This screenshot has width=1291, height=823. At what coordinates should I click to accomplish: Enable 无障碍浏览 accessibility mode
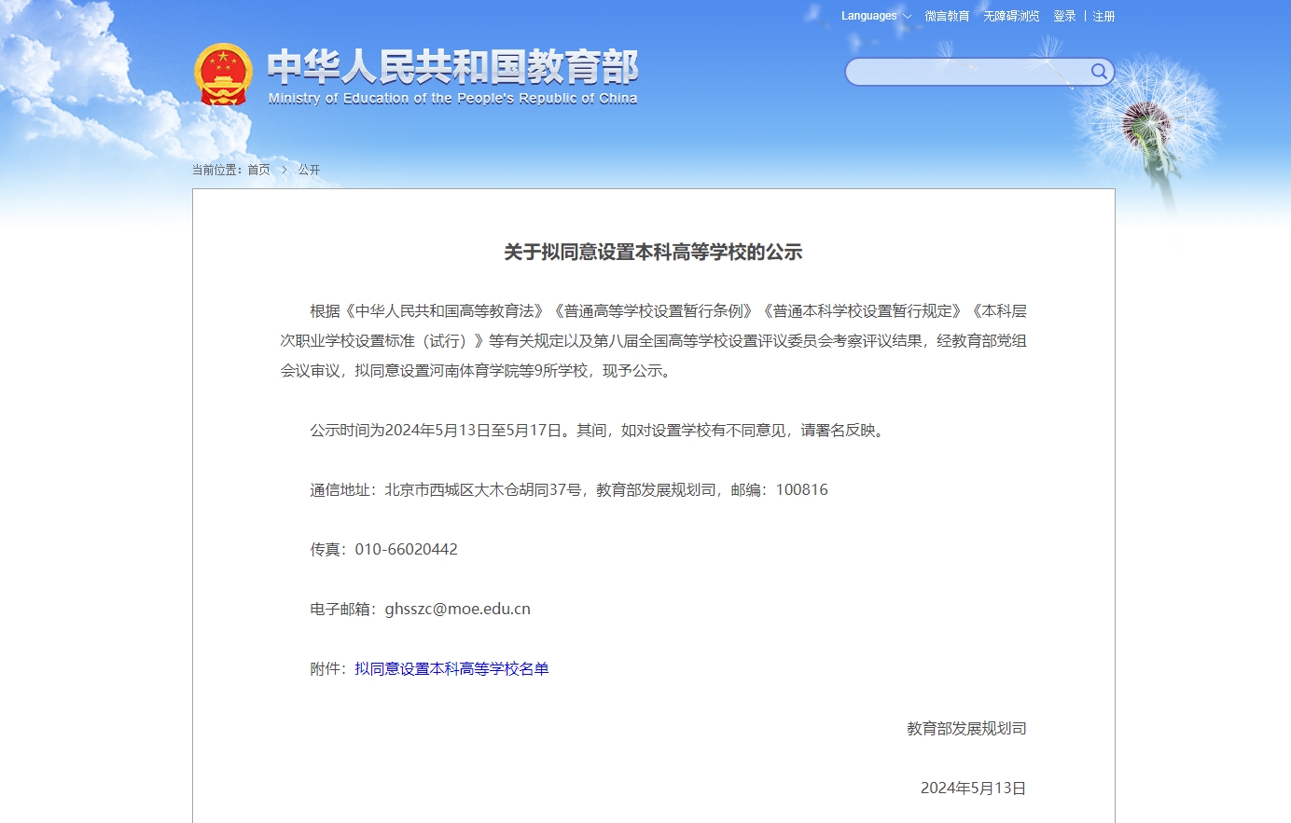click(x=1011, y=16)
